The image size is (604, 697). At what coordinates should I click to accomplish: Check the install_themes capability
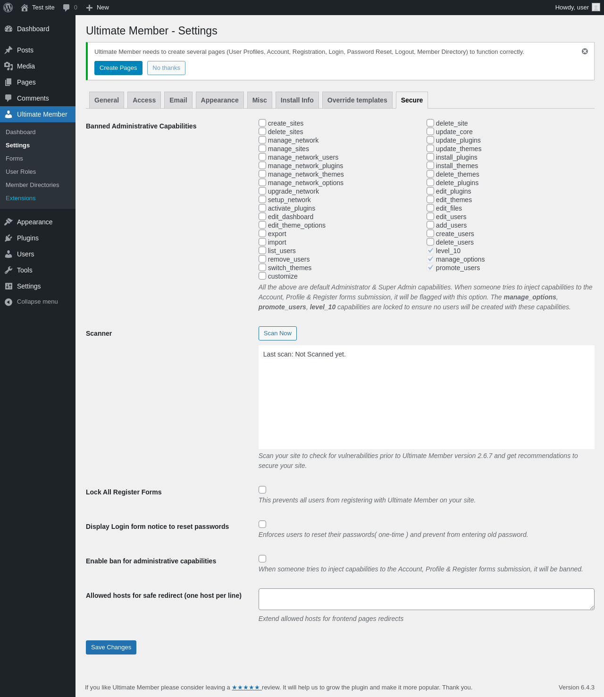430,166
